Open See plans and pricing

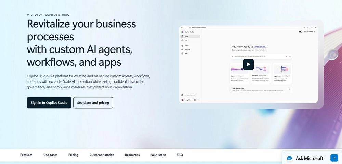click(93, 103)
